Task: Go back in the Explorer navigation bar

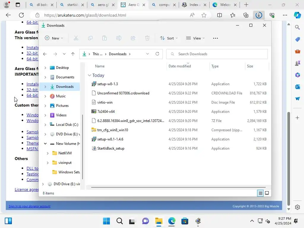Action: (x=45, y=54)
